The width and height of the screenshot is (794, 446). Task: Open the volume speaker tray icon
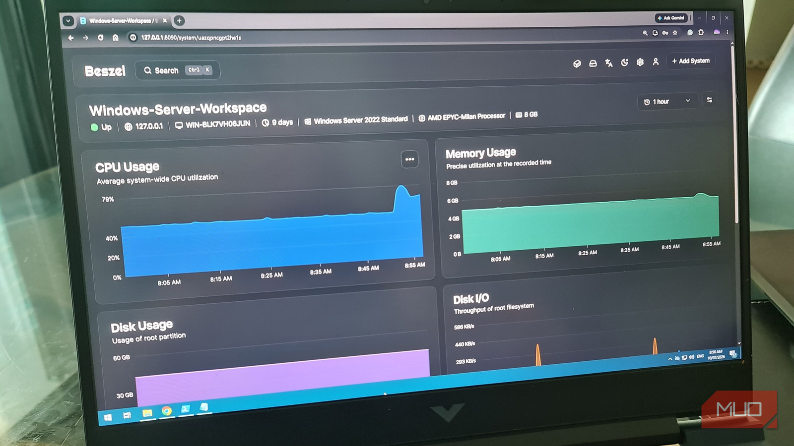point(691,357)
